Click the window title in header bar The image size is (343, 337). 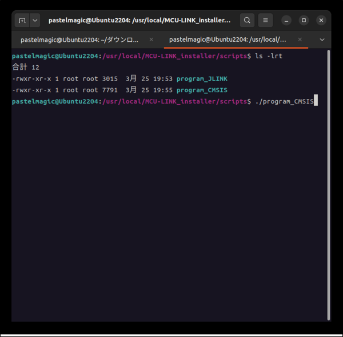pos(140,20)
